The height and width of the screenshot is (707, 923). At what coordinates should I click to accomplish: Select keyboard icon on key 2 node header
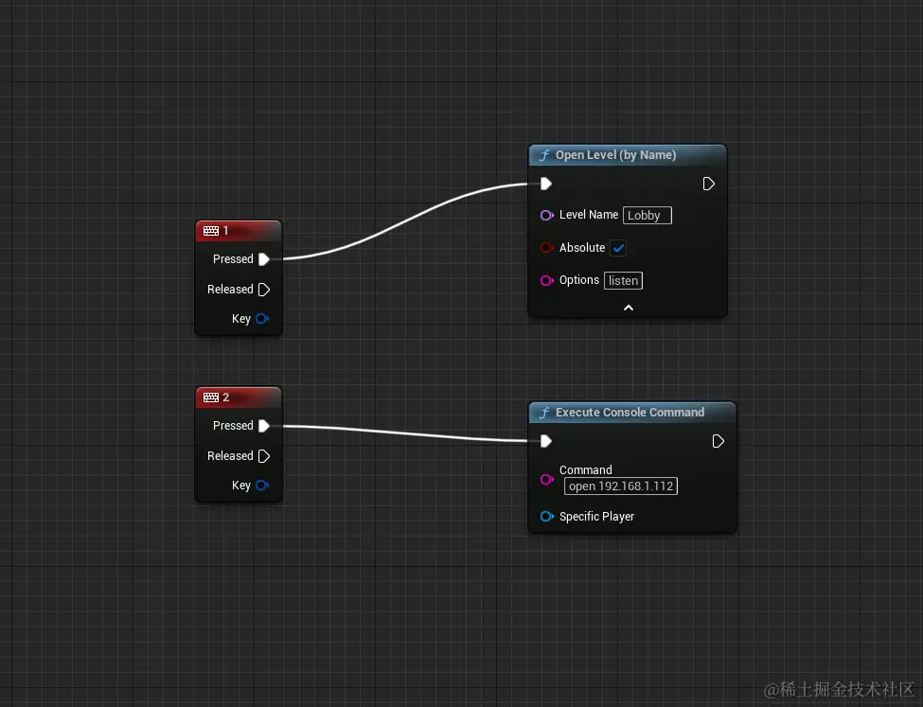click(211, 398)
